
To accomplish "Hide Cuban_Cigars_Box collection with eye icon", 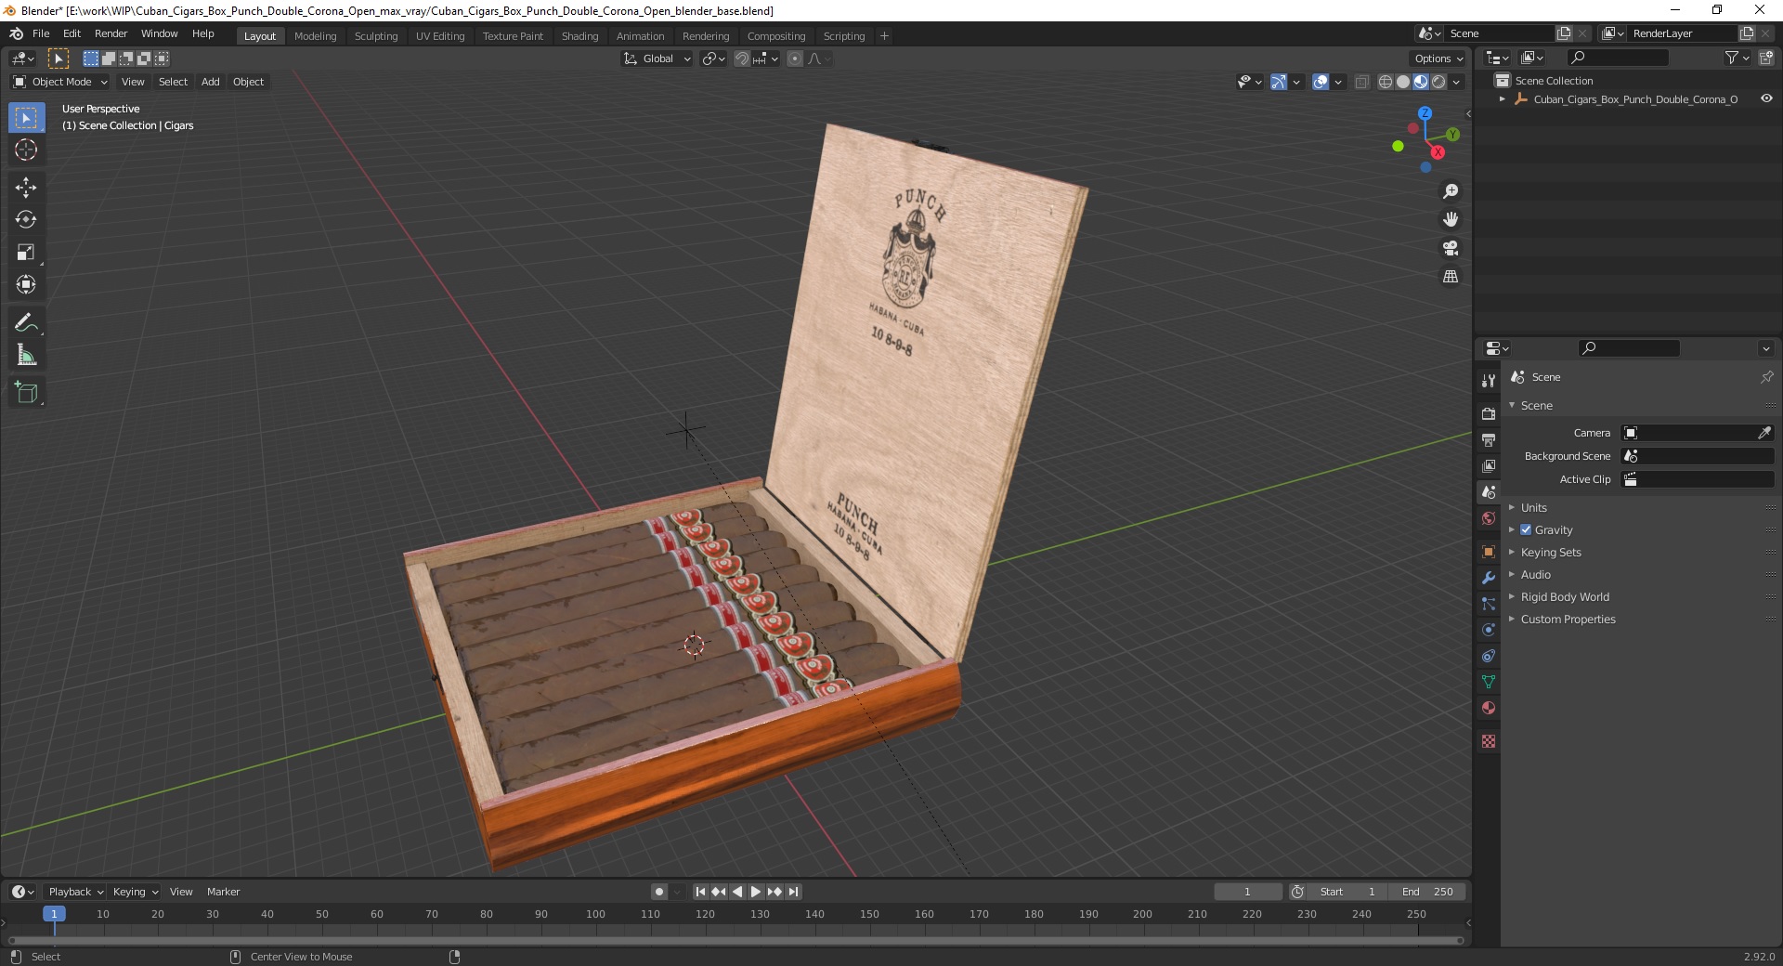I will pos(1766,98).
